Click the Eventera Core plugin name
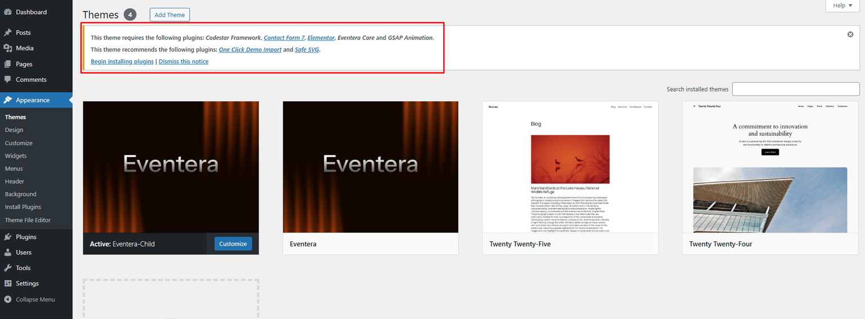This screenshot has height=319, width=865. 356,38
